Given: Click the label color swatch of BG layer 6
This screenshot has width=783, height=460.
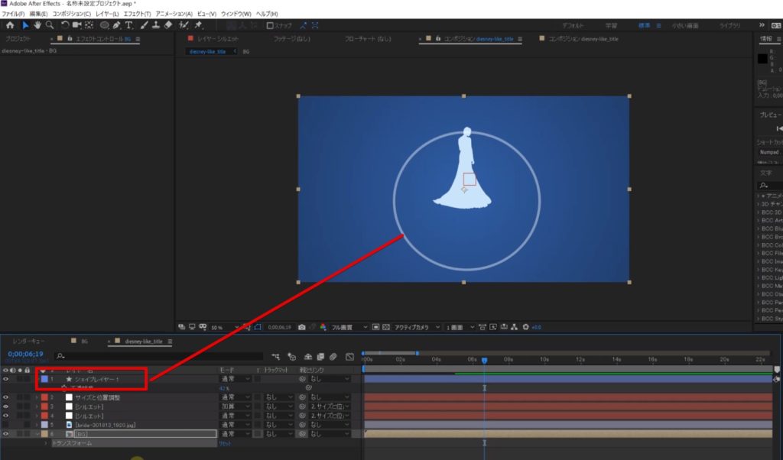Looking at the screenshot, I should coord(44,434).
